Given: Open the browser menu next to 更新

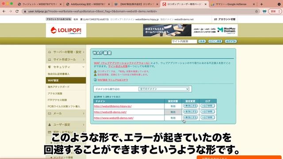Looking at the screenshot, I should [x=279, y=11].
